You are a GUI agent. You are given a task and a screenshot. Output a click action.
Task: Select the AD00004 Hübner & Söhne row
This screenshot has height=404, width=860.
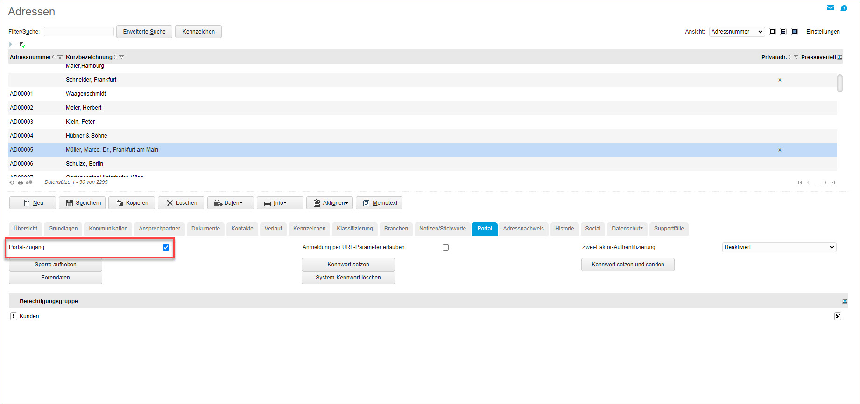click(x=423, y=136)
